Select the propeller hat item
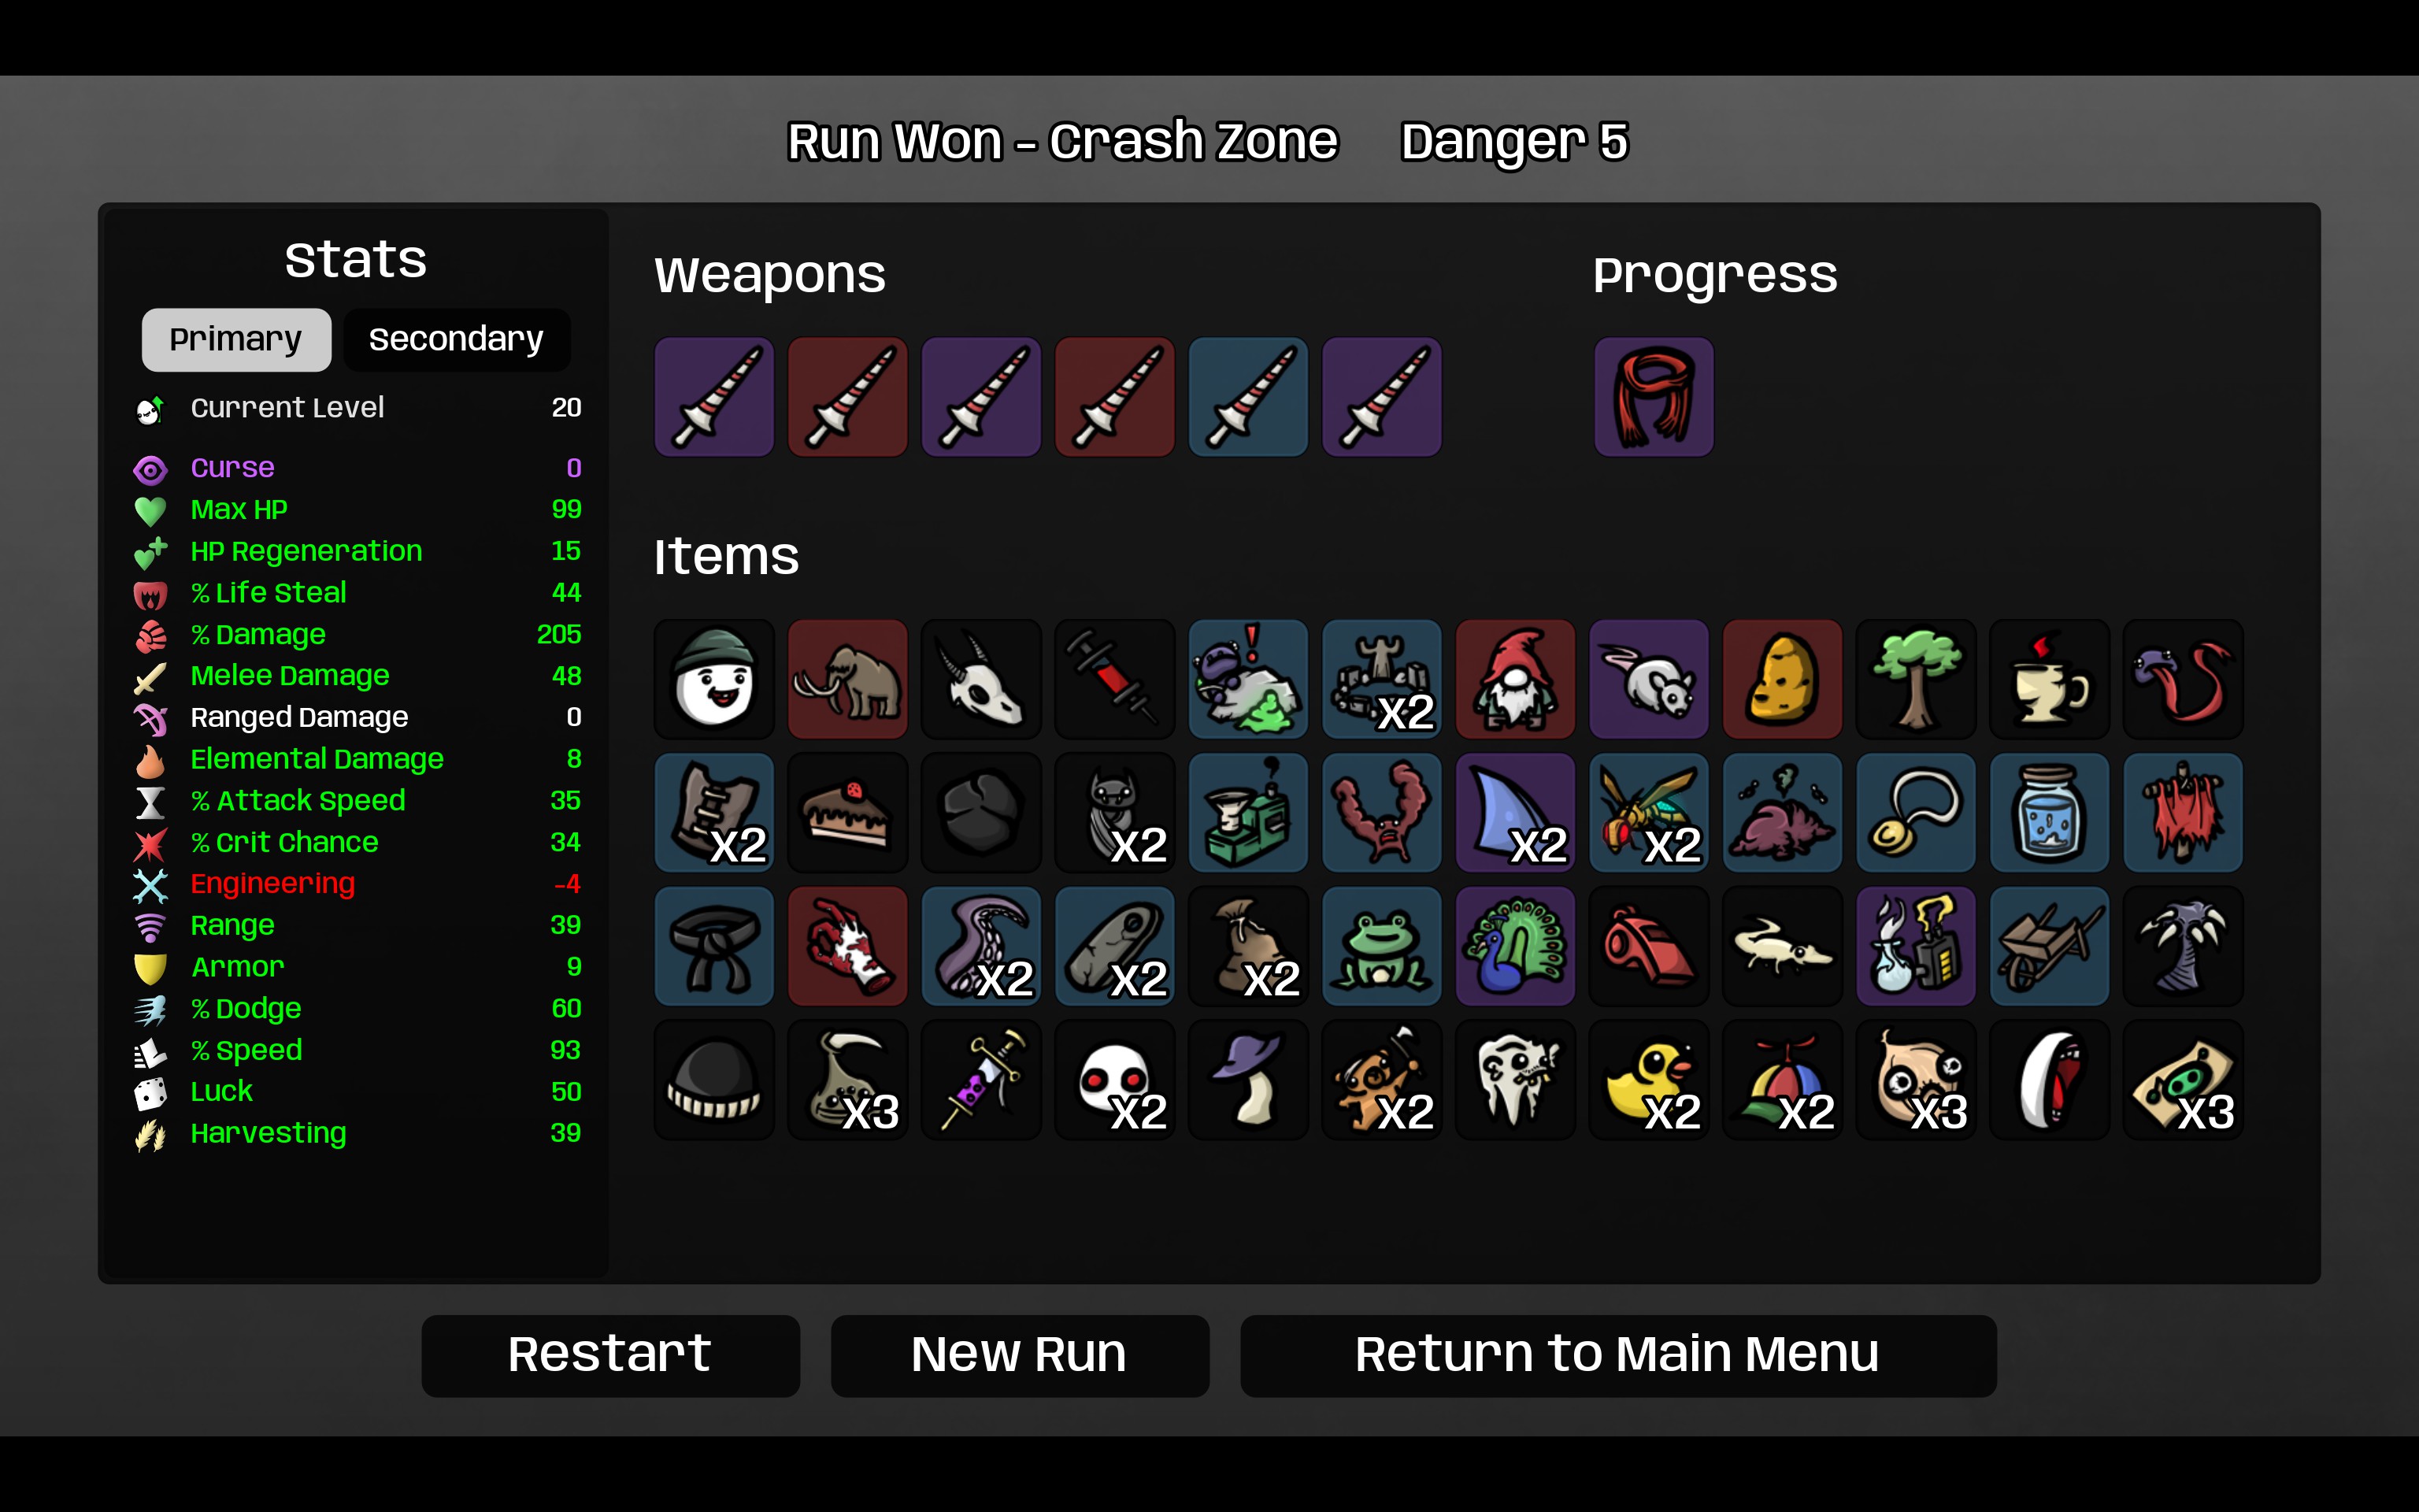Viewport: 2419px width, 1512px height. (1782, 1080)
